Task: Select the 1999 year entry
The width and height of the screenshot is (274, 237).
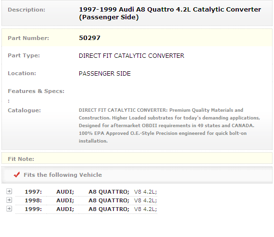Action: [33, 209]
